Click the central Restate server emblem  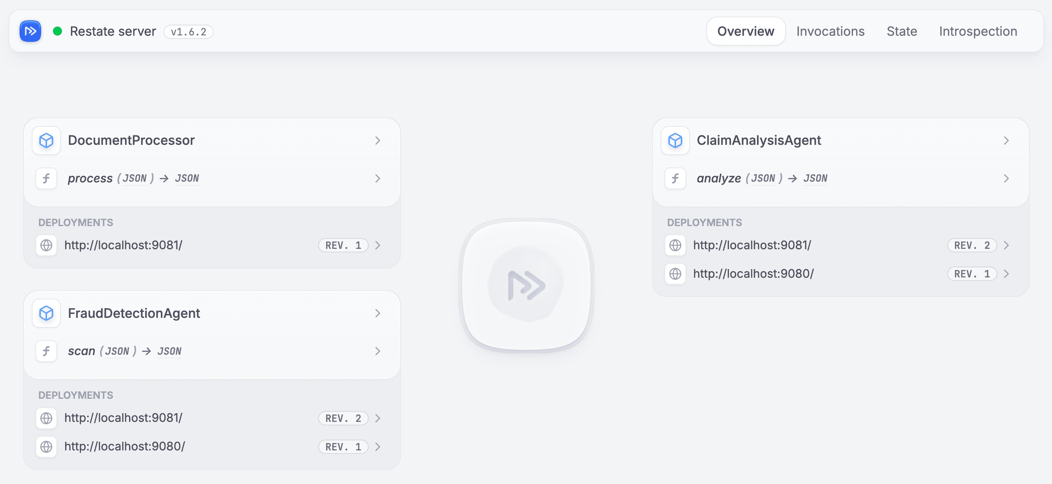point(526,285)
